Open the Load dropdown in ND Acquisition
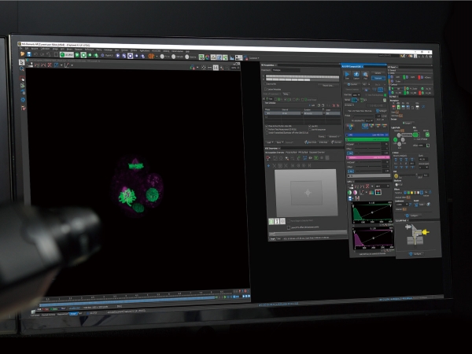The image size is (472, 354). 269,142
